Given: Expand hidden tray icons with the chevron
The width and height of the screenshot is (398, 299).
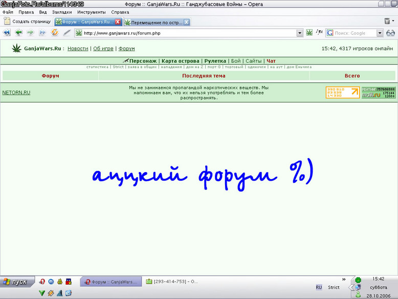Looking at the screenshot, I should pos(344,279).
